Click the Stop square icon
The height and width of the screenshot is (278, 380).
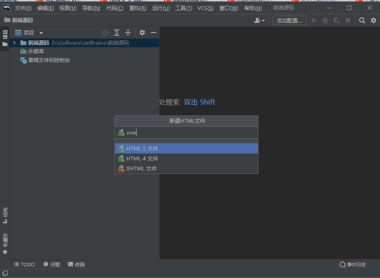point(348,21)
